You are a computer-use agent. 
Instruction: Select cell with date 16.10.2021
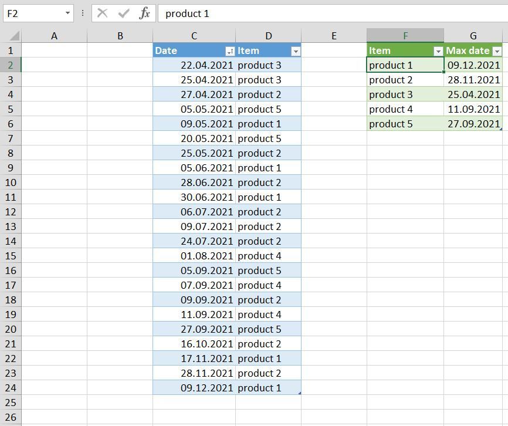[194, 344]
